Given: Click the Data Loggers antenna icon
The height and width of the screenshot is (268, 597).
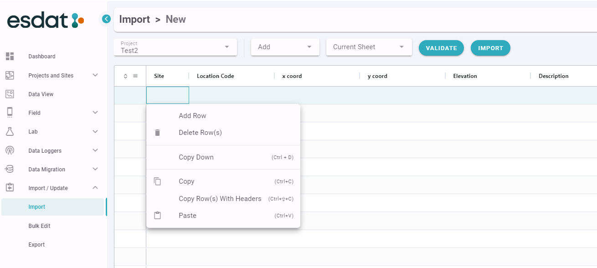Looking at the screenshot, I should (10, 150).
